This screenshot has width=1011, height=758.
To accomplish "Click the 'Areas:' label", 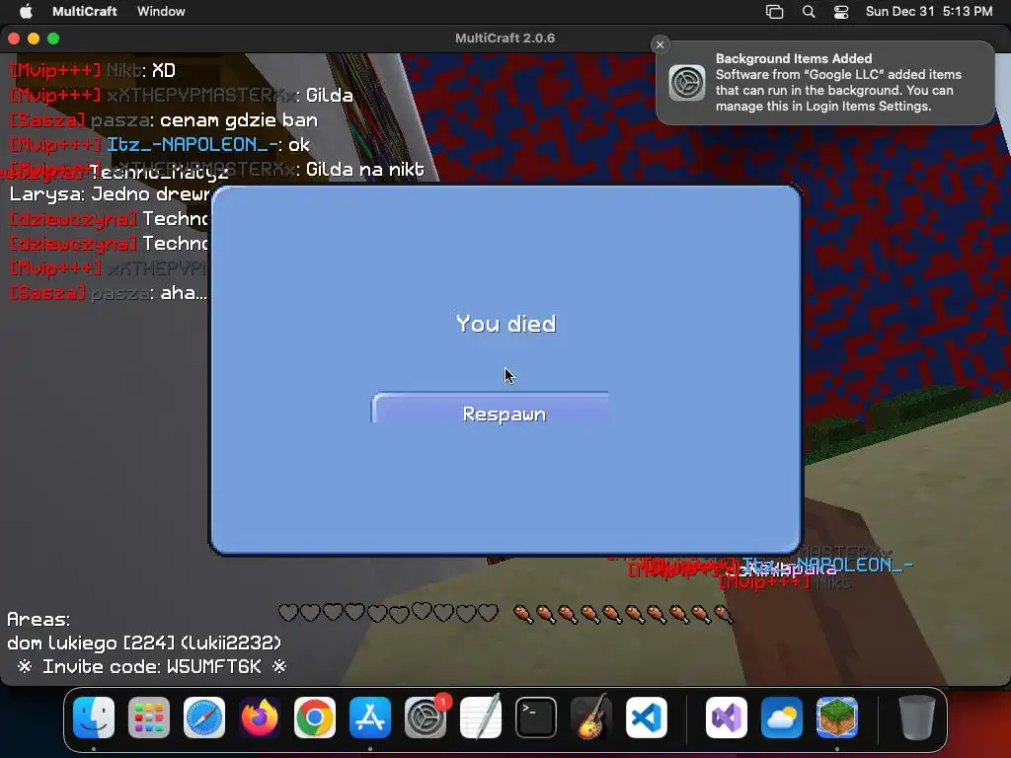I will tap(39, 620).
